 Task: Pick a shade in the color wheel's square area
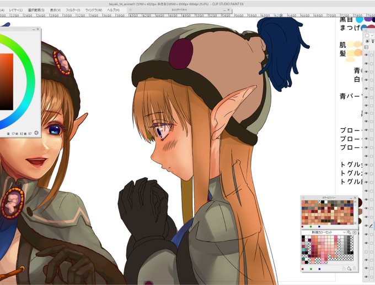(7, 82)
